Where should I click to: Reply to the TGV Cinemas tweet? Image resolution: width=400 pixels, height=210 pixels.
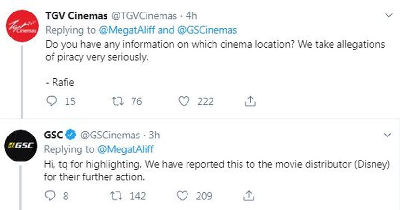(52, 101)
